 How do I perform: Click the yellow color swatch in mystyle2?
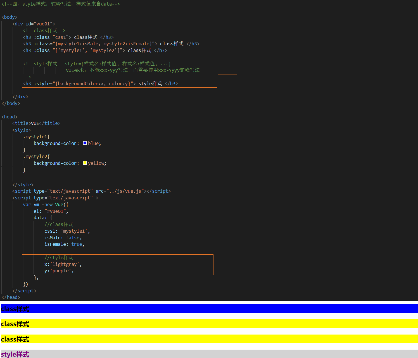point(85,163)
